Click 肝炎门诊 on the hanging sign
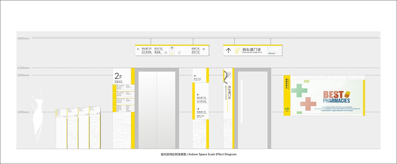Image resolution: width=397 pixels, height=164 pixels. tap(158, 49)
